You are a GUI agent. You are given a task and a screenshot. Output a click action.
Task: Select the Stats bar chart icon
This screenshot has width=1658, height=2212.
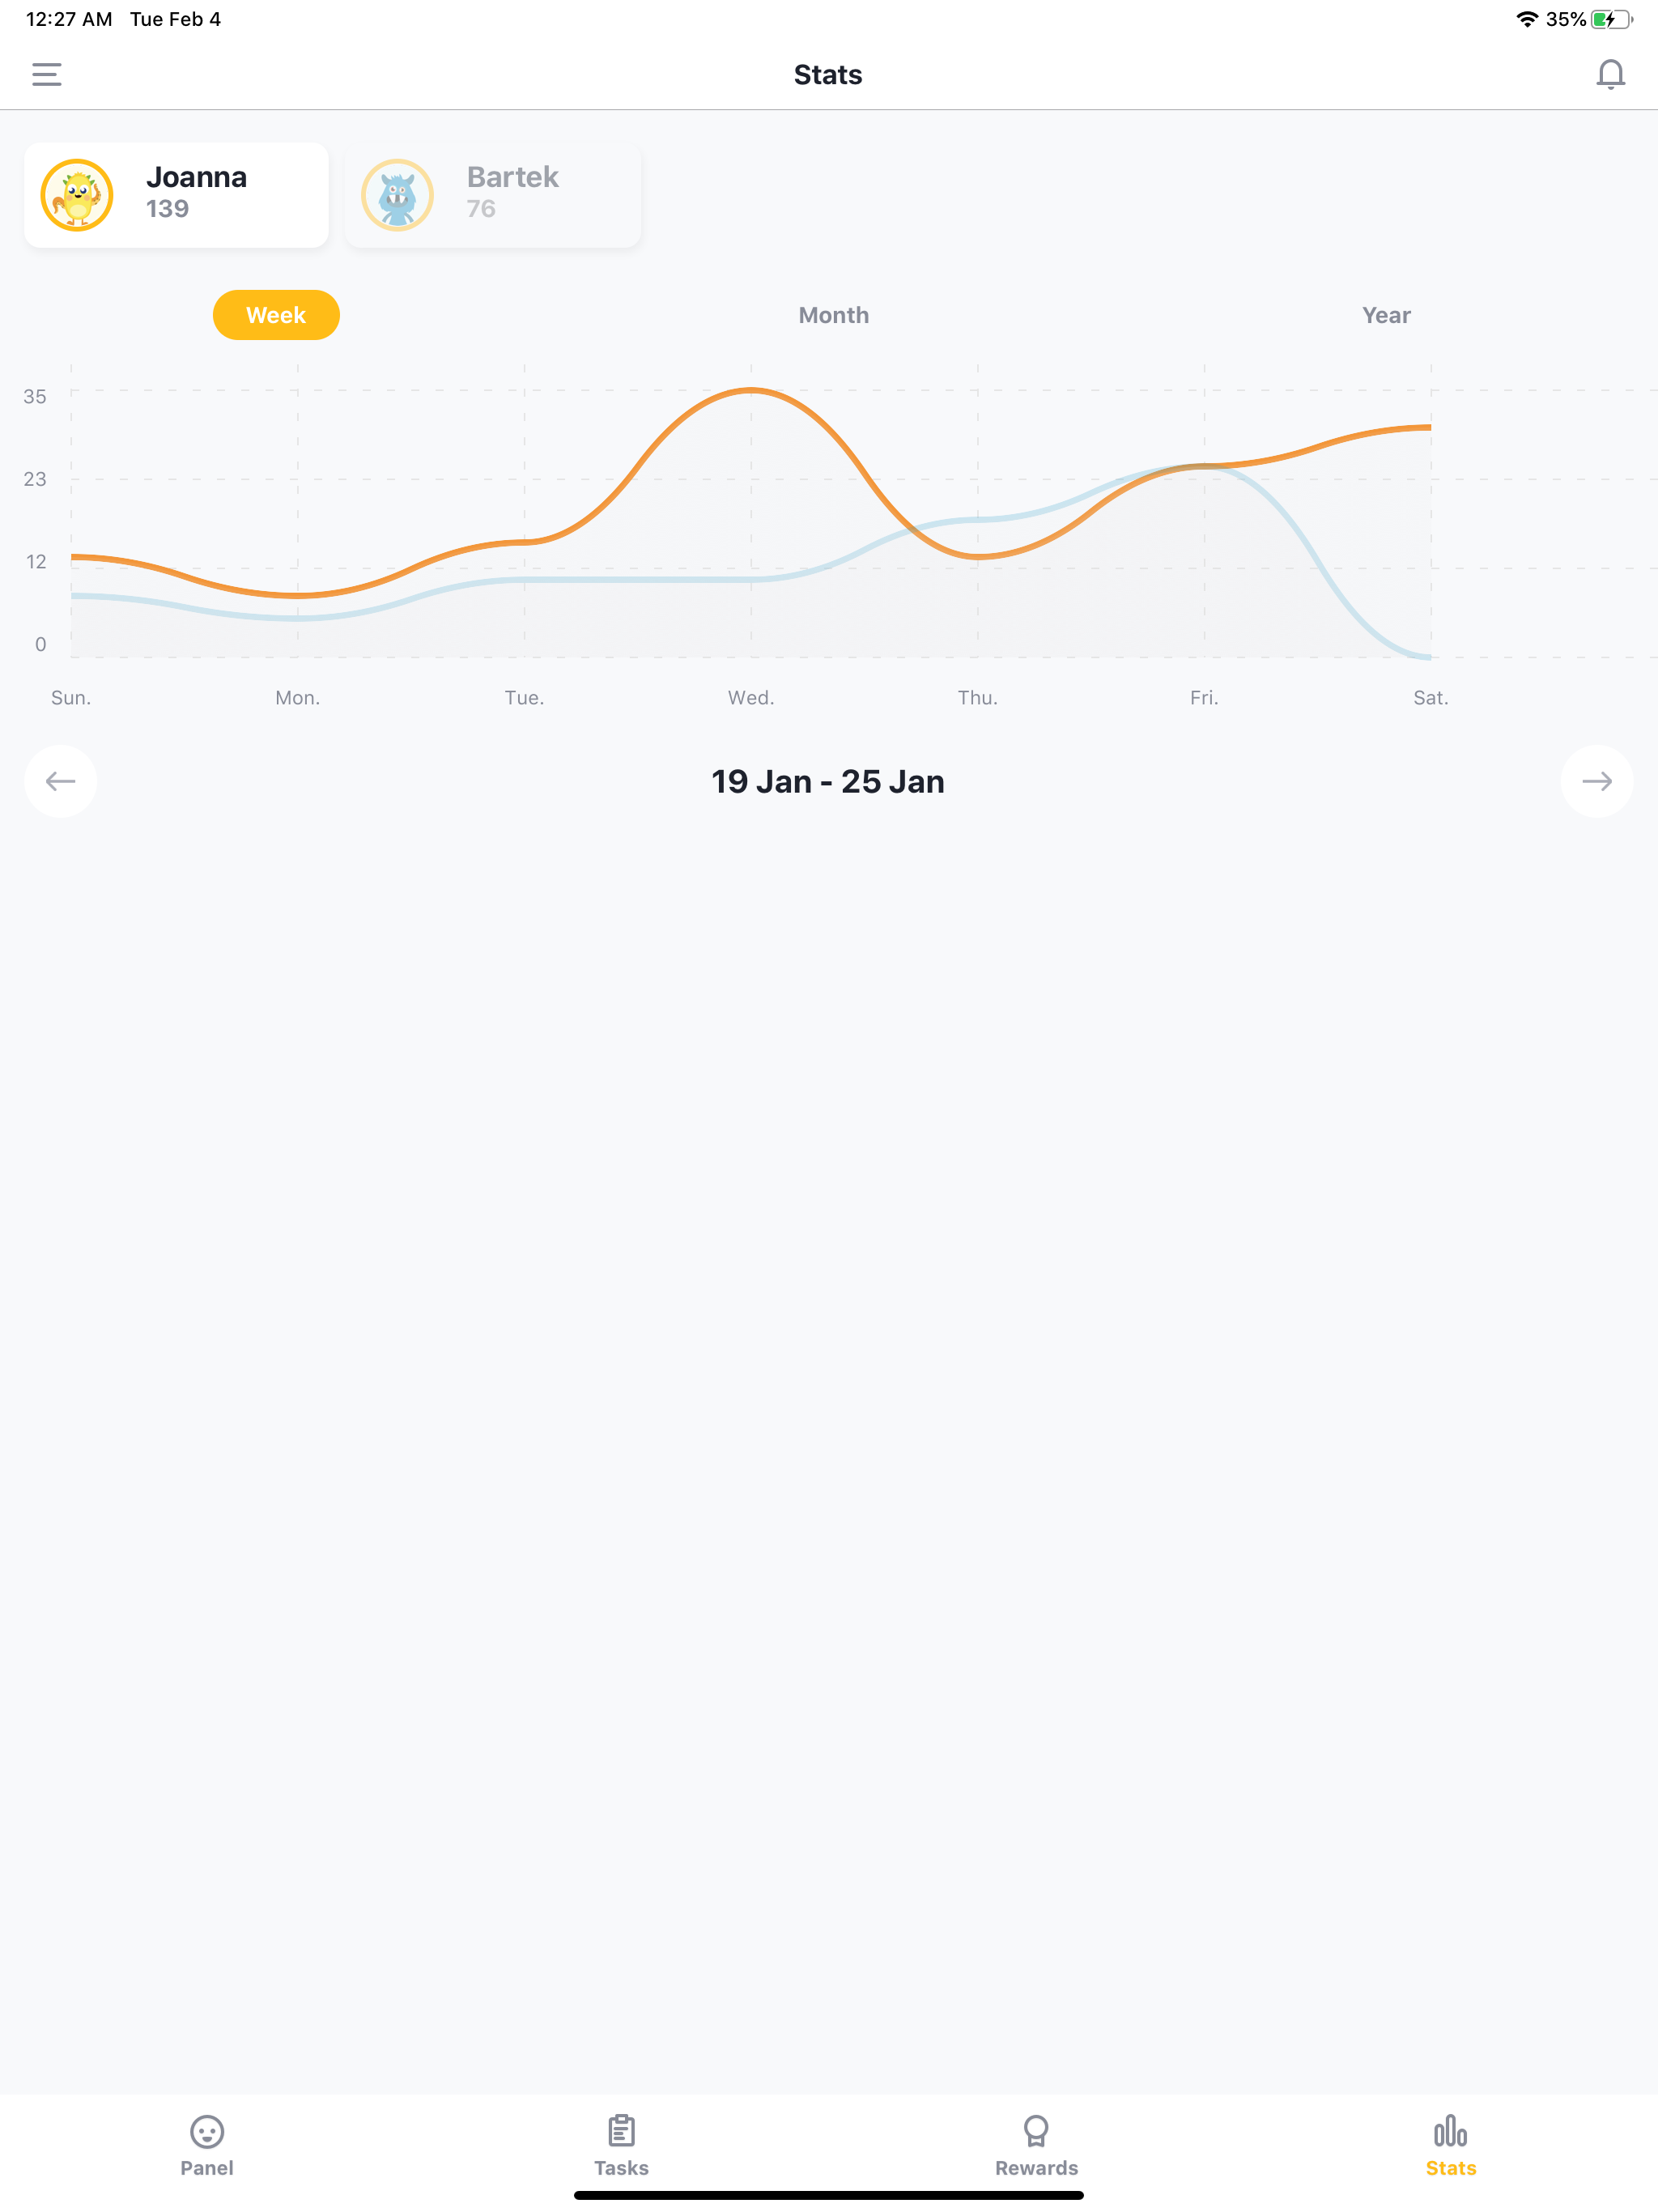click(1450, 2130)
